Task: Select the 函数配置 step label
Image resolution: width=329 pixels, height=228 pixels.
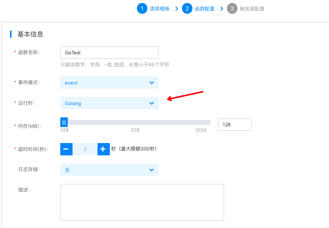Action: (x=205, y=9)
